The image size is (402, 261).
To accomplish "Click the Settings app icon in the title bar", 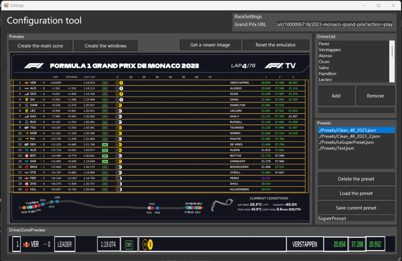I will (x=6, y=5).
